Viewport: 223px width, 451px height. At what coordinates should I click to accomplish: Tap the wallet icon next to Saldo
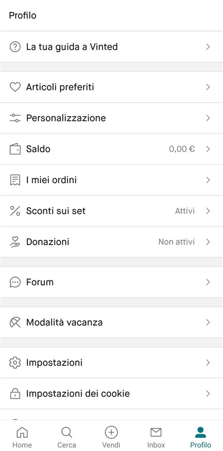click(x=15, y=149)
